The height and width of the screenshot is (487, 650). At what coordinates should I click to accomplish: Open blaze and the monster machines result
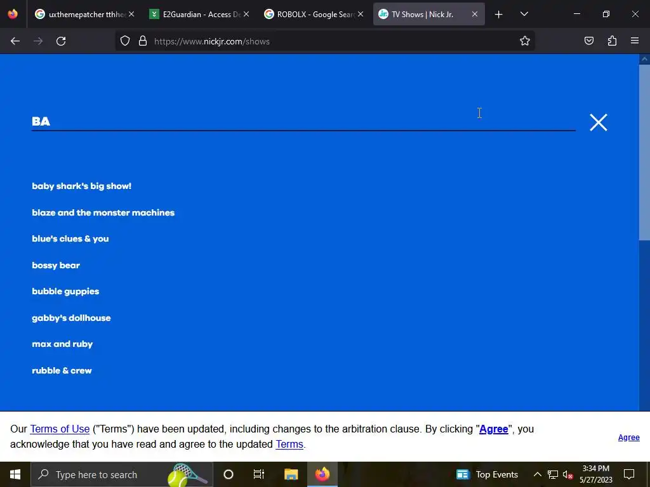tap(103, 212)
